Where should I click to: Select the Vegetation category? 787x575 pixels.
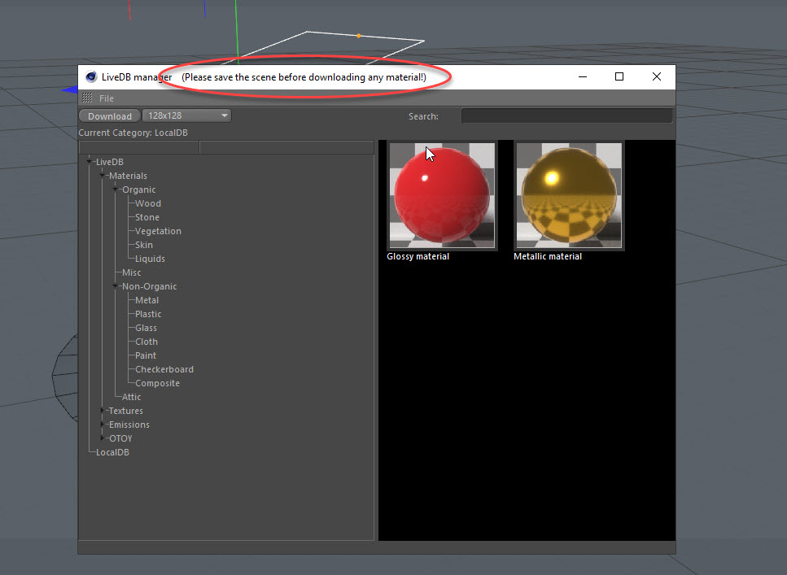[158, 231]
